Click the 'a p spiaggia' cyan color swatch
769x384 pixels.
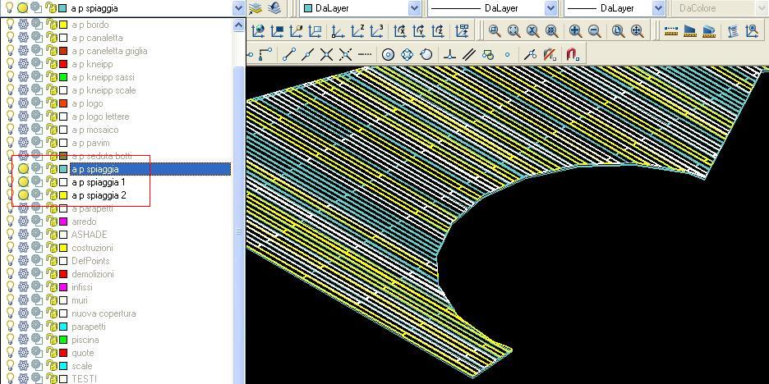click(63, 169)
